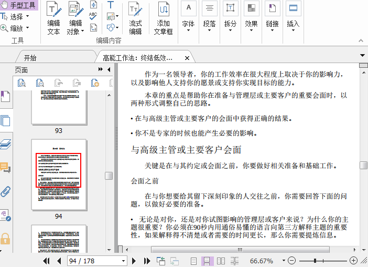
Task: Click the rotate pages clockwise thumbnail icon
Action: coord(77,83)
